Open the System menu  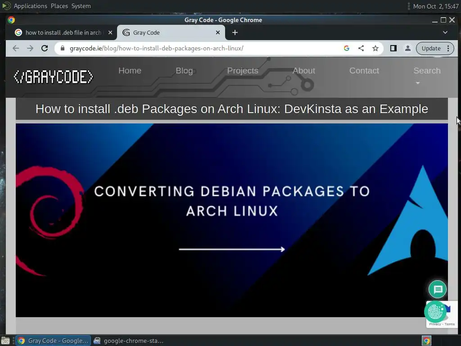point(81,6)
